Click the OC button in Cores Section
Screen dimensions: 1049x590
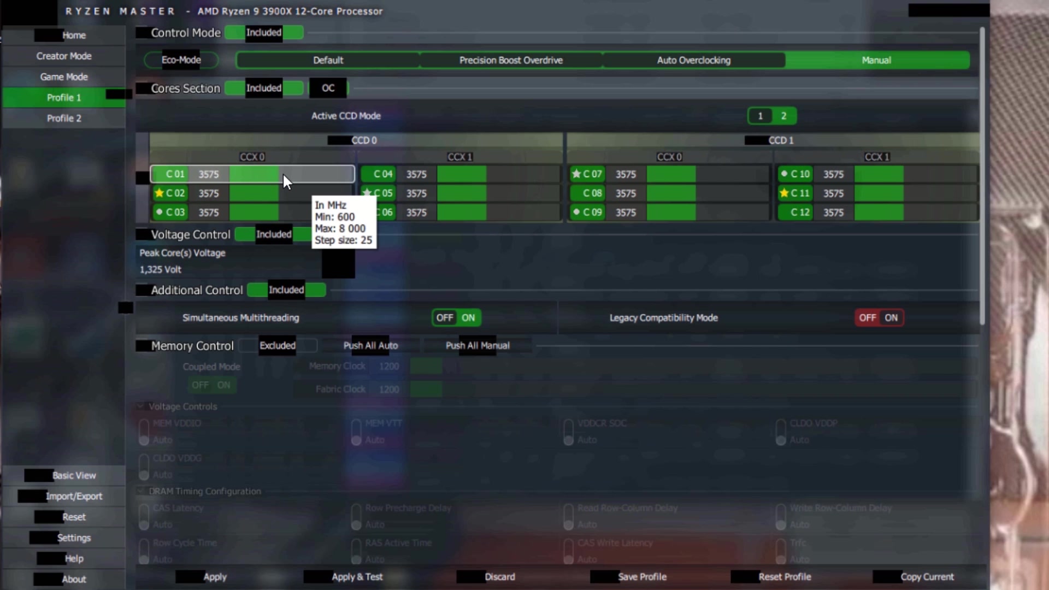click(328, 88)
